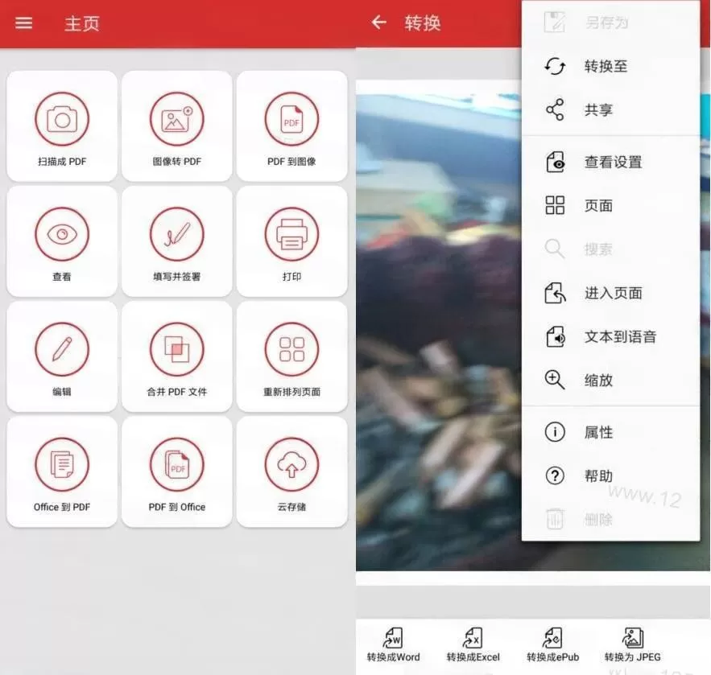Open the 查看 eye tile
The height and width of the screenshot is (675, 711).
pos(62,241)
